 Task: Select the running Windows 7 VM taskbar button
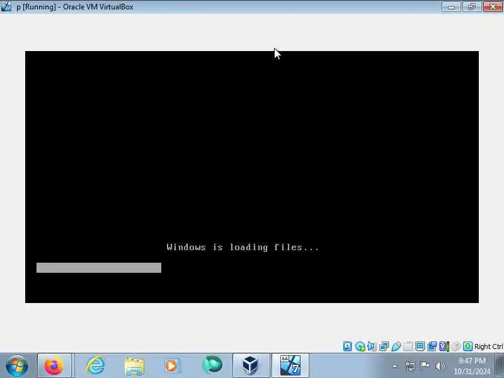[x=290, y=365]
